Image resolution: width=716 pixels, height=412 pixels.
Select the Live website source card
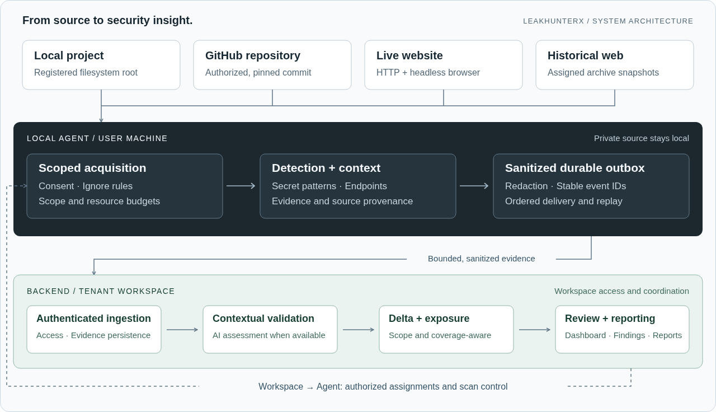(444, 65)
